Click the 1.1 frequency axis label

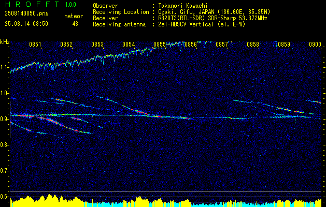(4, 67)
